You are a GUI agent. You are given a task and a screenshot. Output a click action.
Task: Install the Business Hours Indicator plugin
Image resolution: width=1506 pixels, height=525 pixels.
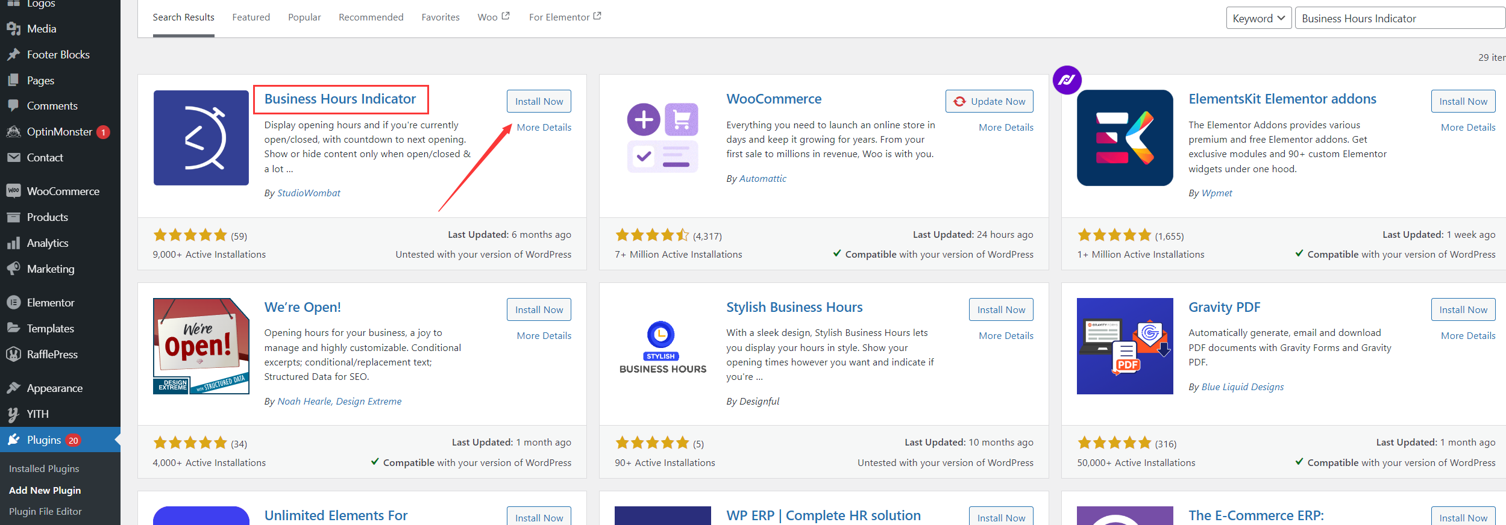(x=539, y=101)
